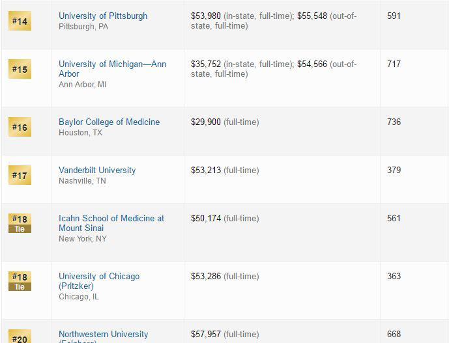Click Mount Sinai's enrollment number 561
Image resolution: width=449 pixels, height=343 pixels.
coord(394,218)
